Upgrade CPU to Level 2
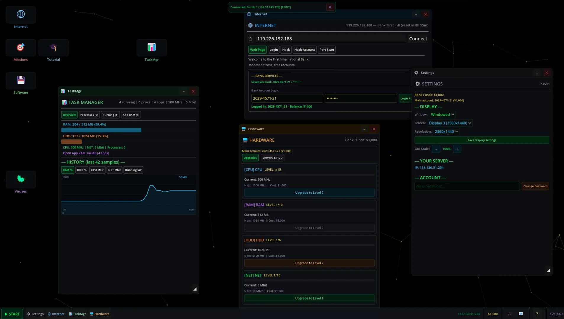 (x=309, y=193)
